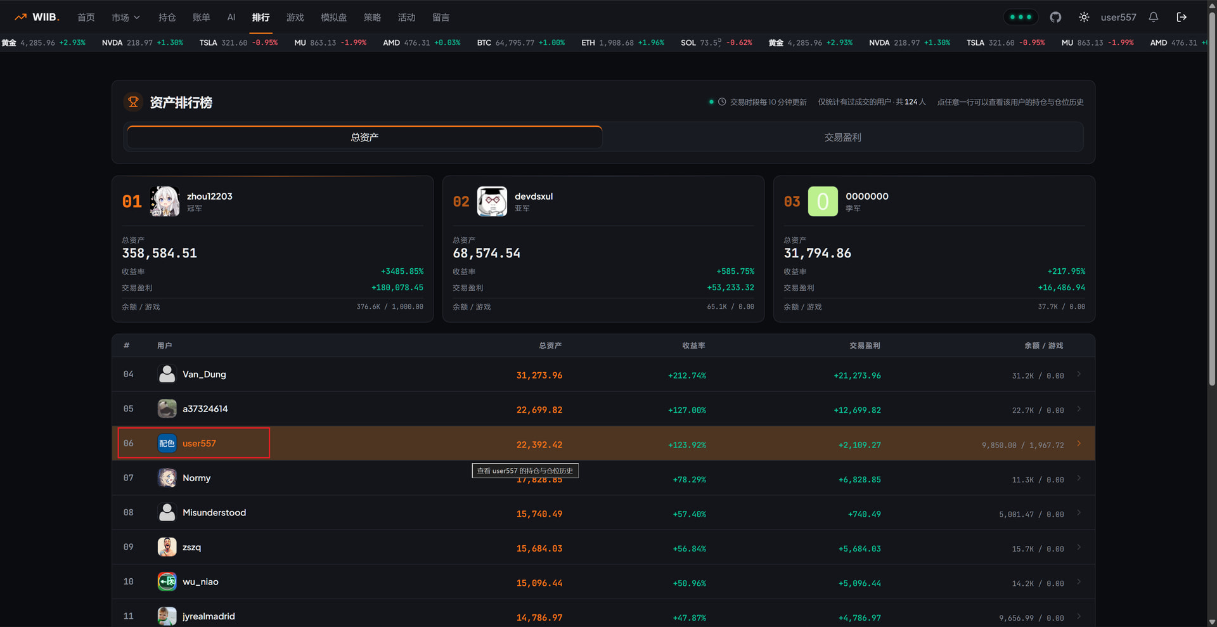Expand wu_niao row chevron
Viewport: 1217px width, 627px height.
coord(1079,581)
